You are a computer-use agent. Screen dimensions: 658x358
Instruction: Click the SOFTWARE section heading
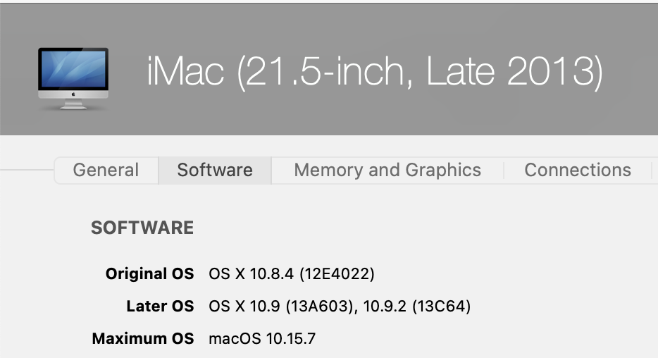(x=142, y=228)
